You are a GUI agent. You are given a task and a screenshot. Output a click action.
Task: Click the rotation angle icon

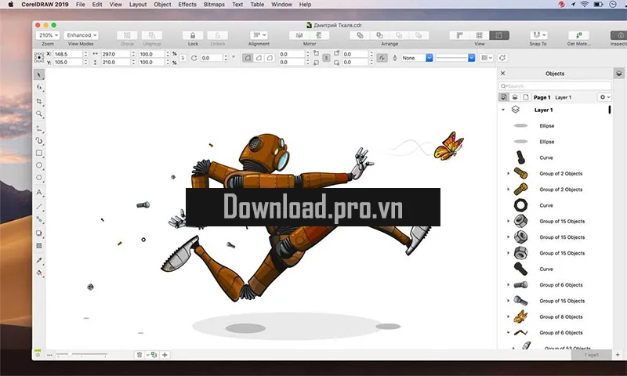tap(194, 58)
